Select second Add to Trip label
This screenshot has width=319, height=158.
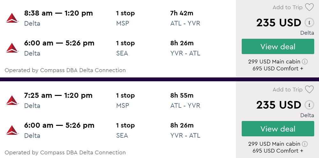[x=287, y=90]
